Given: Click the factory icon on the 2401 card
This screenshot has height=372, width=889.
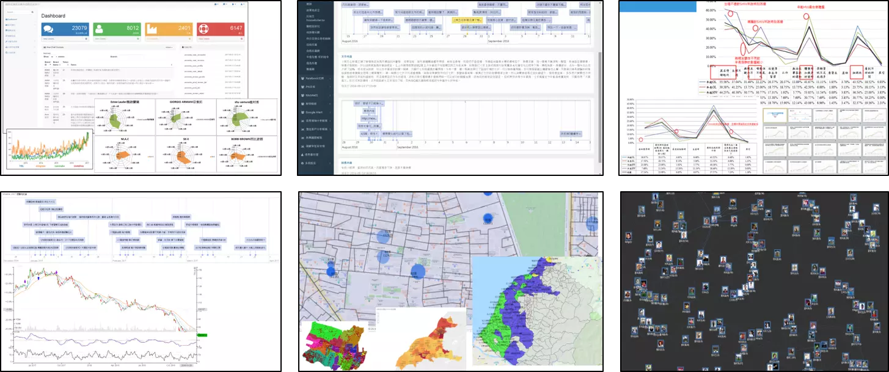Looking at the screenshot, I should (x=152, y=29).
